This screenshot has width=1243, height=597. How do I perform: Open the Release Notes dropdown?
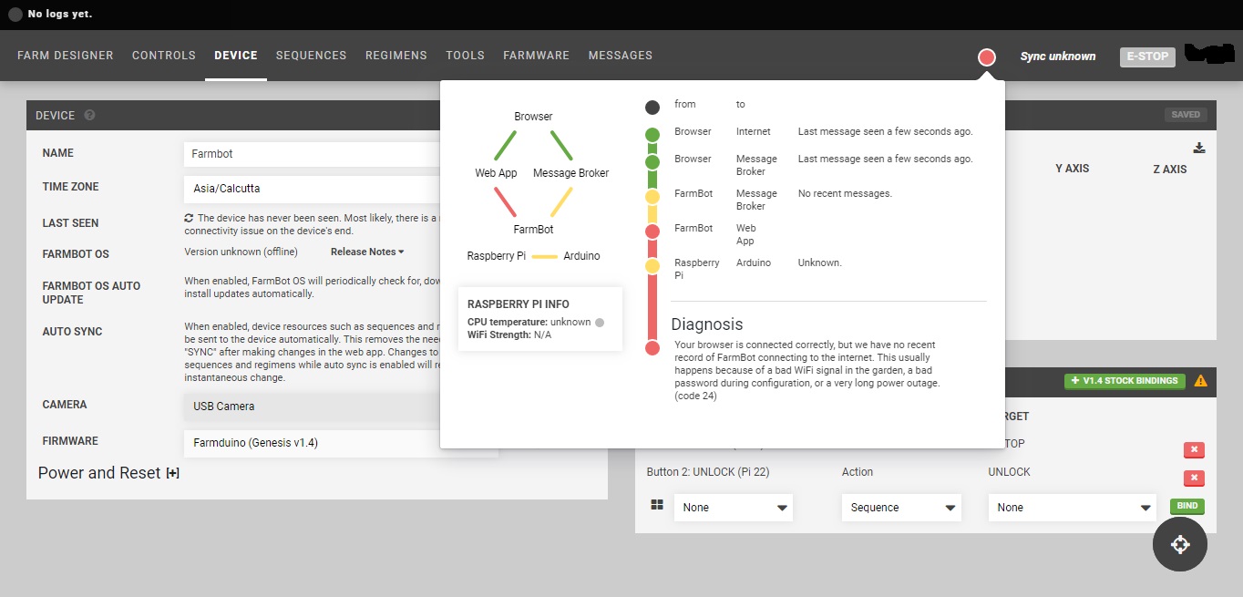pos(367,252)
